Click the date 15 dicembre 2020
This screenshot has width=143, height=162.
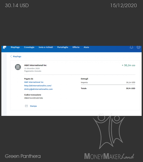click(x=32, y=68)
